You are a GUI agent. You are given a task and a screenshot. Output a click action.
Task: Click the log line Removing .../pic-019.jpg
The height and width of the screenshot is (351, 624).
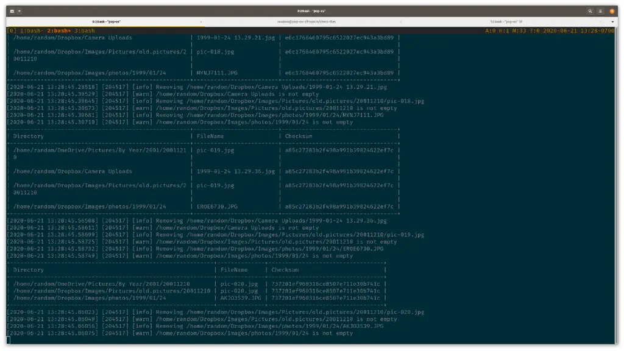coord(215,235)
